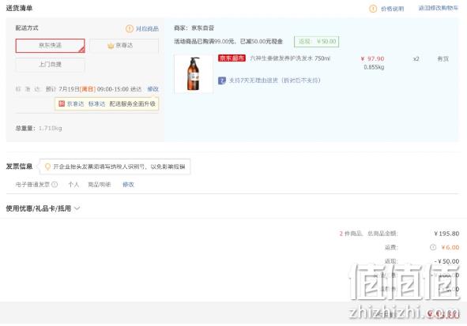Click 返现 -¥50.00 amount
The height and width of the screenshot is (326, 467).
point(446,261)
